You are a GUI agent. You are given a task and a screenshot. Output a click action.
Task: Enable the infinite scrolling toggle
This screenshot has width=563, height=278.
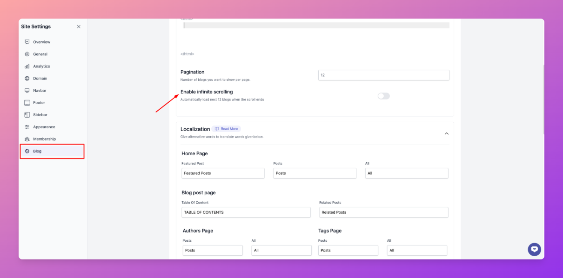pos(383,96)
